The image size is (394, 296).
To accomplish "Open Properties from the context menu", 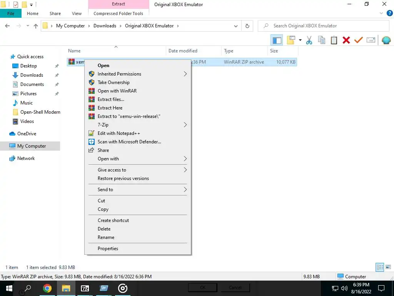I will coord(138,249).
